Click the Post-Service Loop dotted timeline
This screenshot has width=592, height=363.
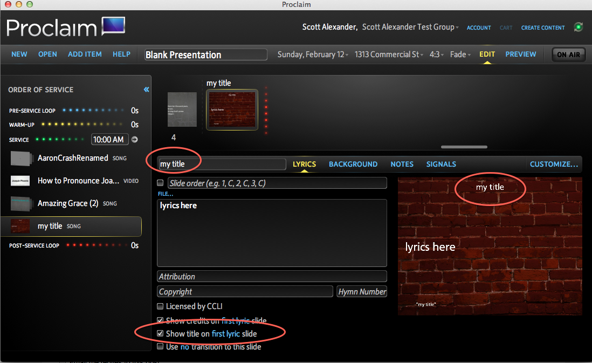96,245
